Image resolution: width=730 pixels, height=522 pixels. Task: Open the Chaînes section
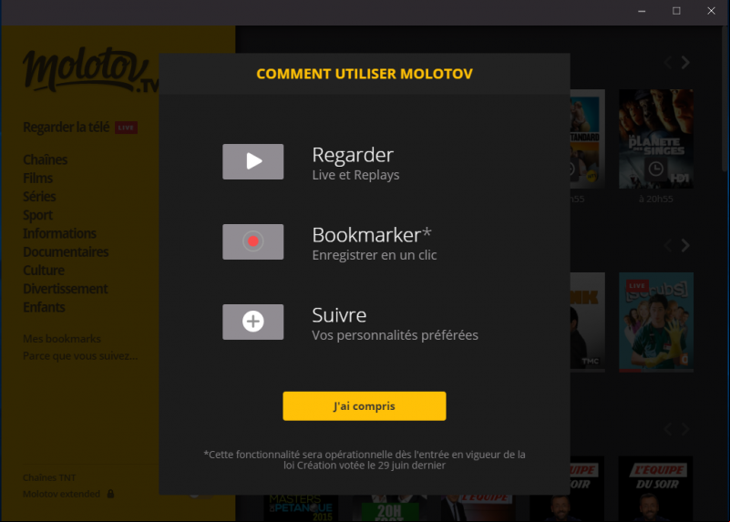(x=46, y=159)
